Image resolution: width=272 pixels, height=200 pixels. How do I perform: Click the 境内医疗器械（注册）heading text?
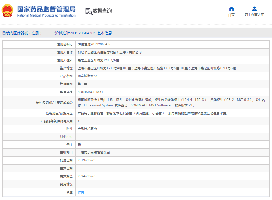click(23, 33)
